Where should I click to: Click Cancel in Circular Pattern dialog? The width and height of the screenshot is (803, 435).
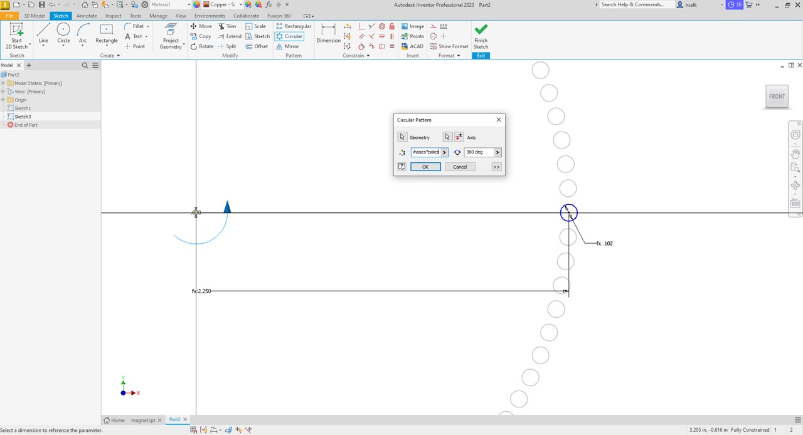(460, 167)
